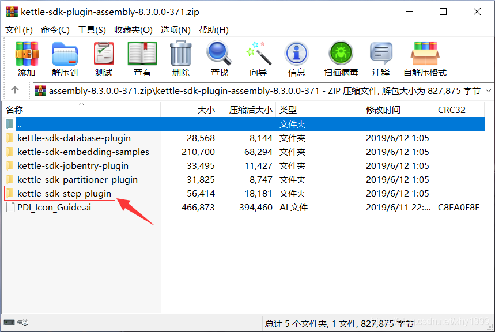Click the View (查看) book icon
The height and width of the screenshot is (332, 495).
point(142,54)
